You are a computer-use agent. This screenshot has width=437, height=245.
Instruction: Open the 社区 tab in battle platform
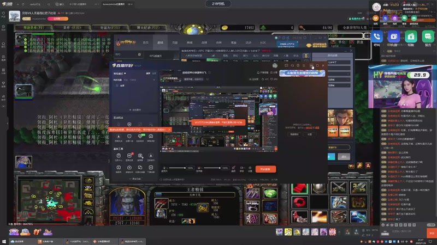(x=263, y=43)
